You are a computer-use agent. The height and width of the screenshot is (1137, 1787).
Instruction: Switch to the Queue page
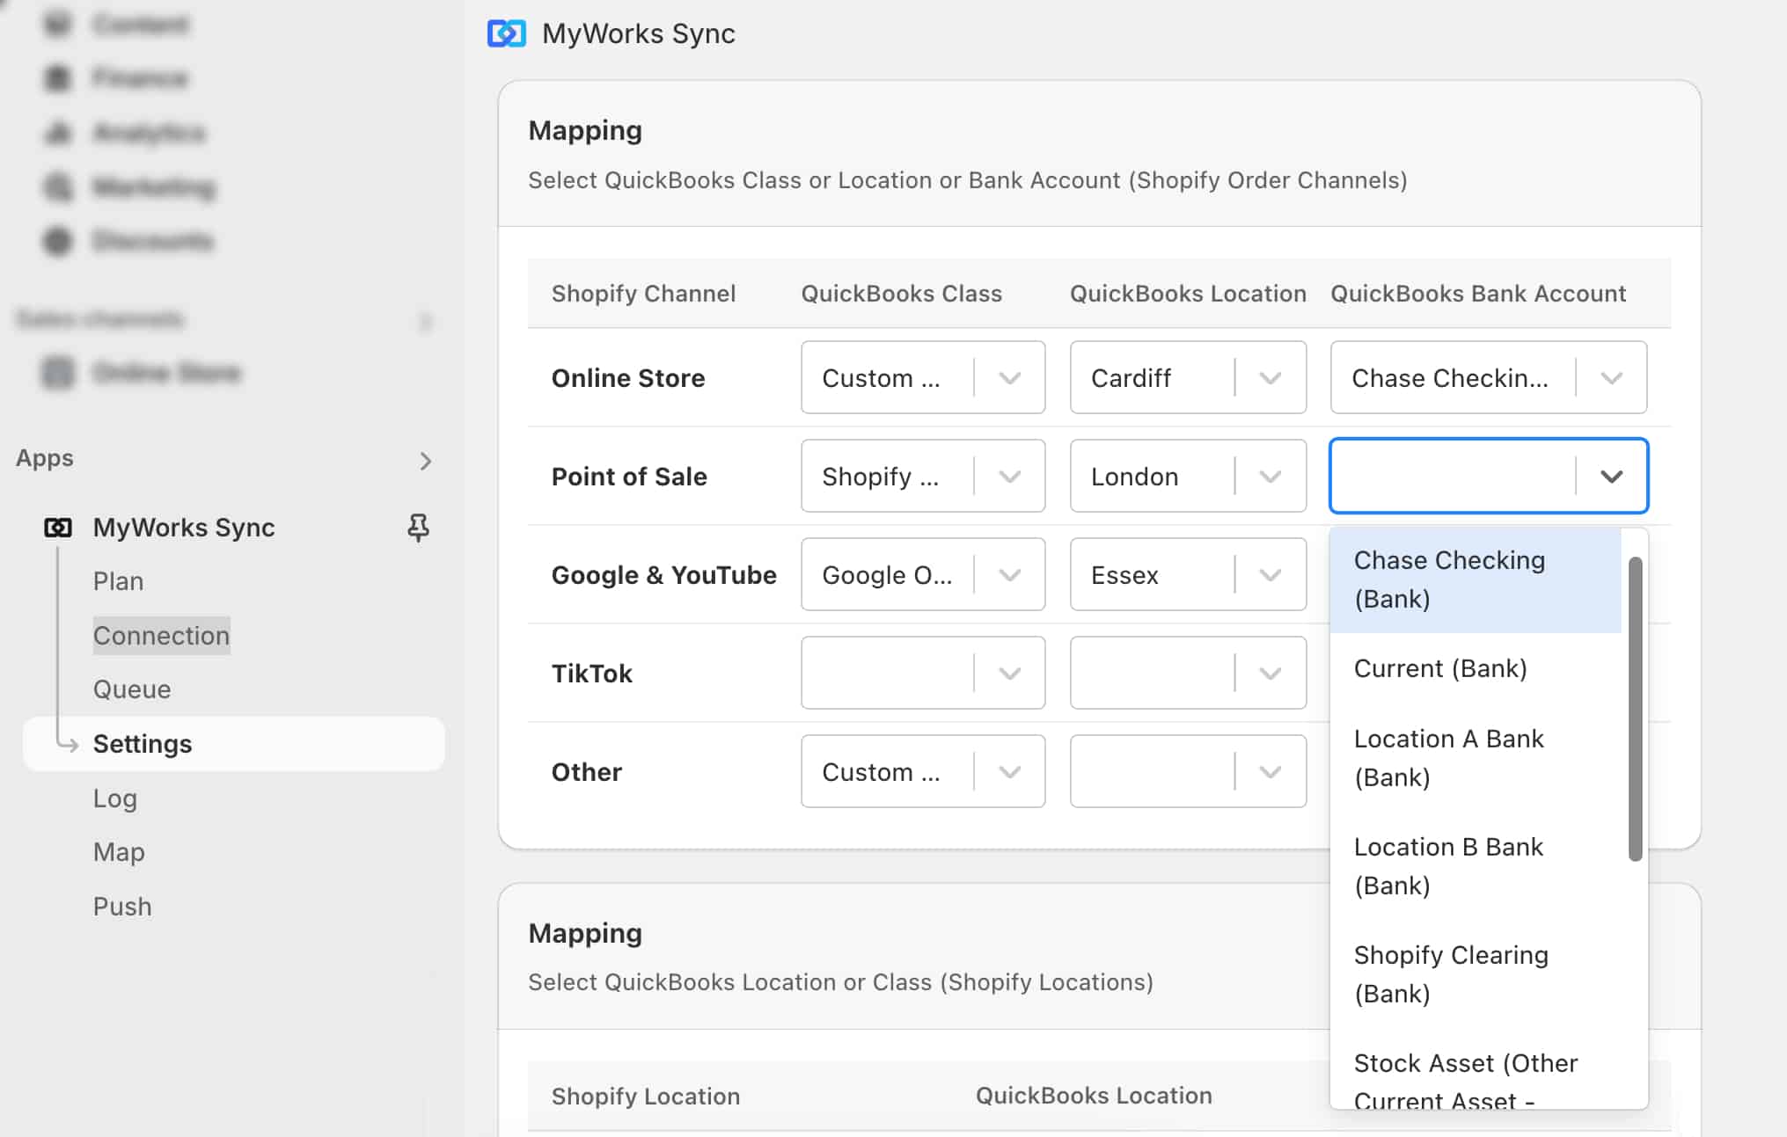click(x=132, y=689)
